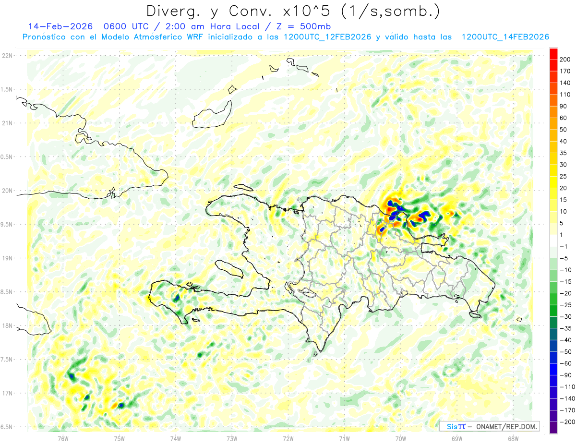Viewport: 576px width, 445px height.
Task: Click the 73W longitude label
Action: tap(232, 438)
